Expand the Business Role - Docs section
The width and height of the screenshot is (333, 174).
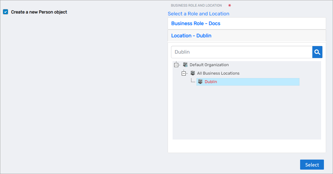pyautogui.click(x=195, y=24)
